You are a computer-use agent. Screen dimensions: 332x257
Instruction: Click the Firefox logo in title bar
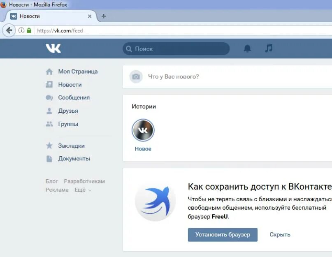click(x=3, y=4)
